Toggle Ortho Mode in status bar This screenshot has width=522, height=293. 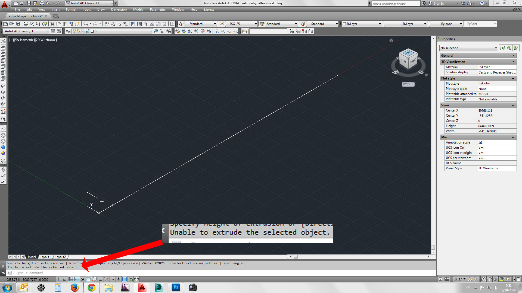(x=77, y=279)
